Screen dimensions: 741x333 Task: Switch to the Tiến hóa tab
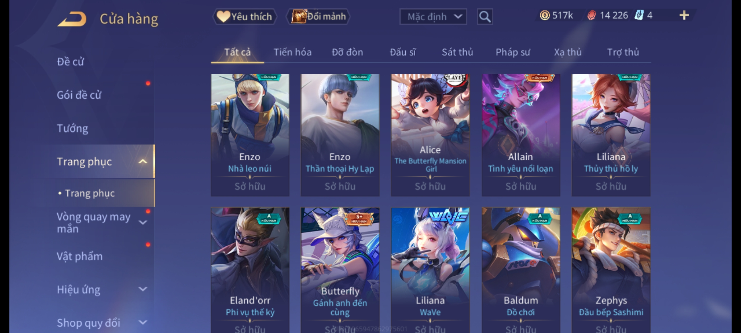[292, 52]
